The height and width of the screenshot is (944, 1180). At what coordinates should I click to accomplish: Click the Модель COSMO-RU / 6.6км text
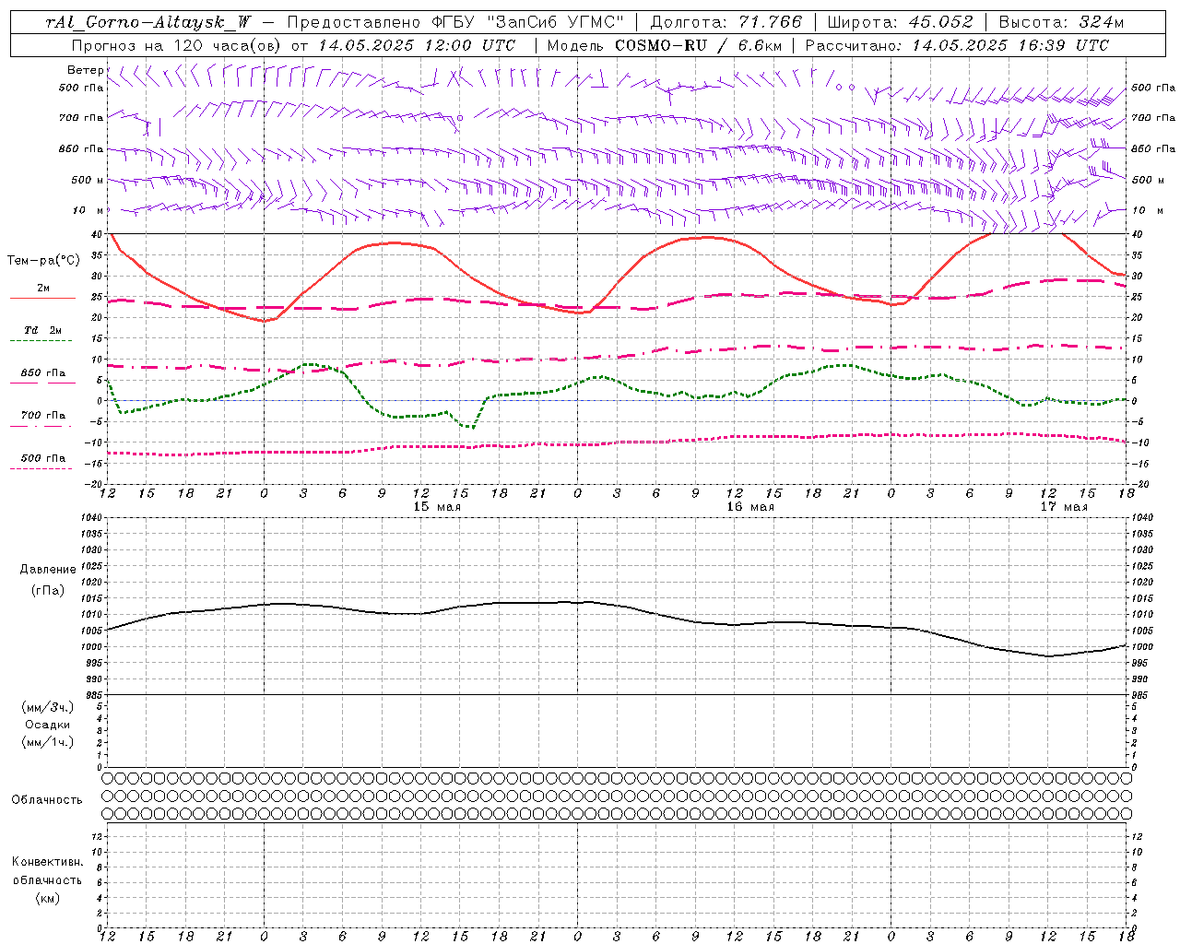click(x=665, y=45)
